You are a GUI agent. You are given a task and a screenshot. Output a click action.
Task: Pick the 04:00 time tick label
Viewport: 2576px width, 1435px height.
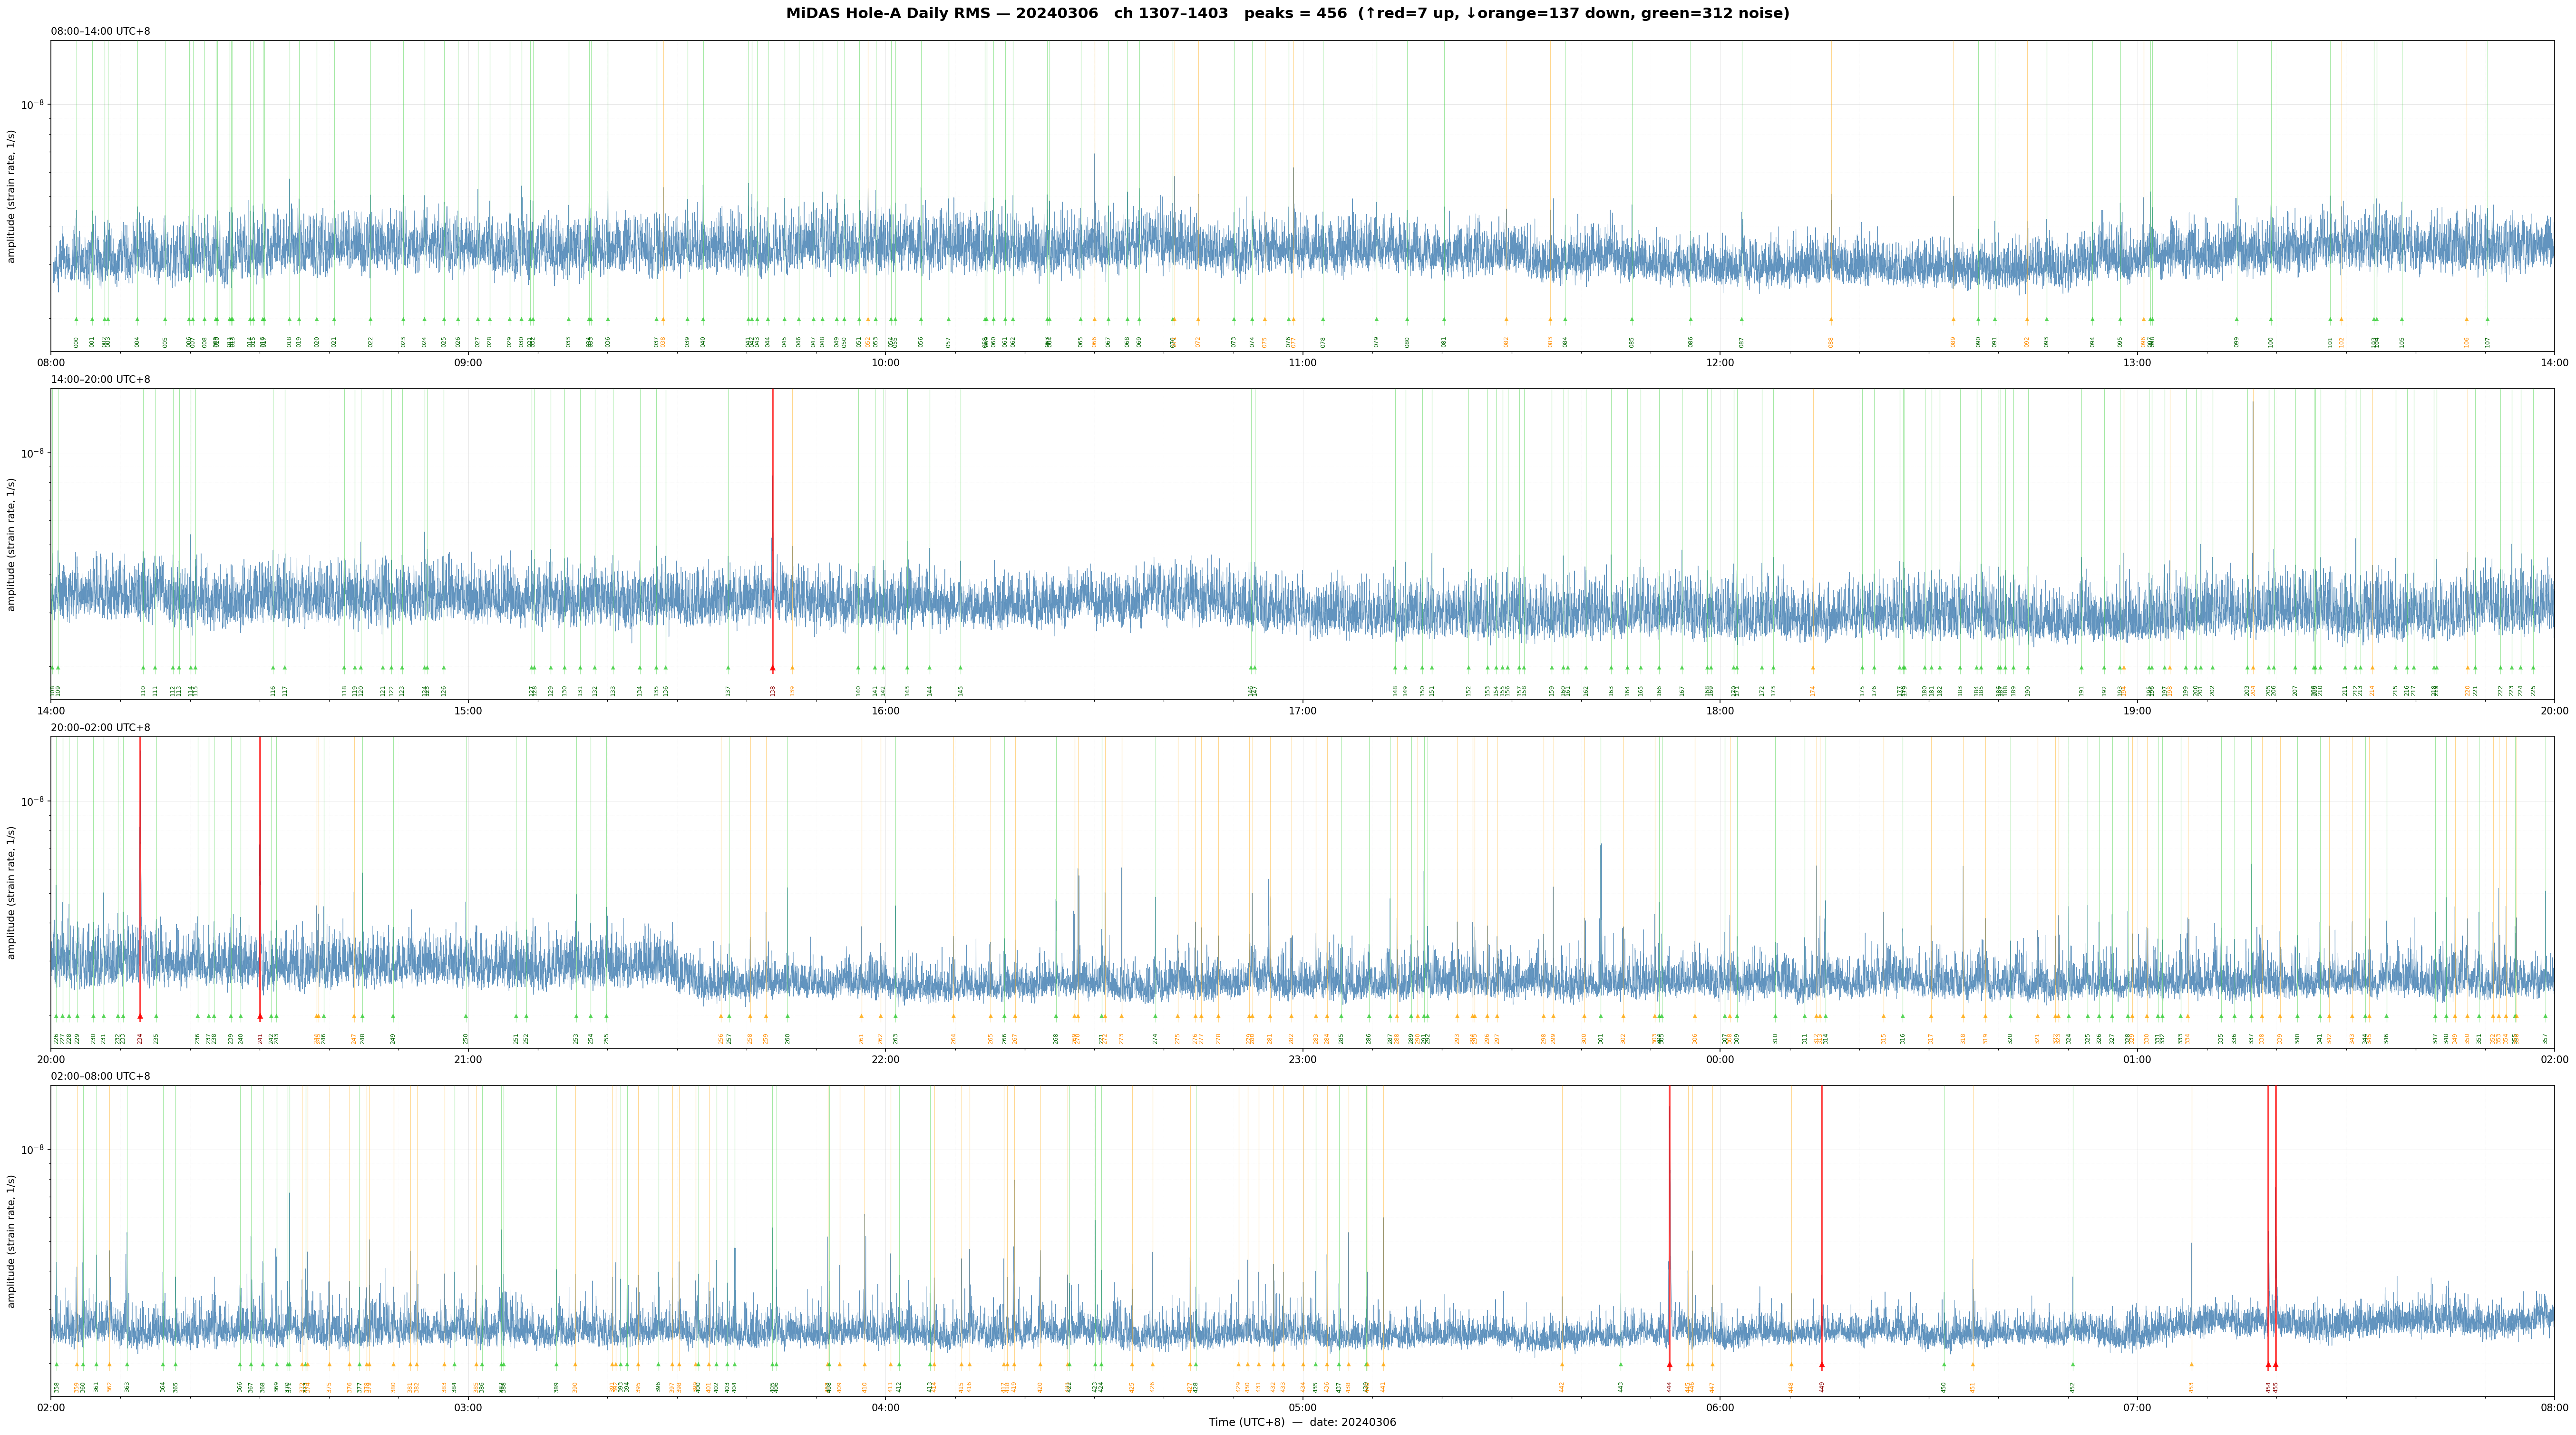pyautogui.click(x=885, y=1407)
